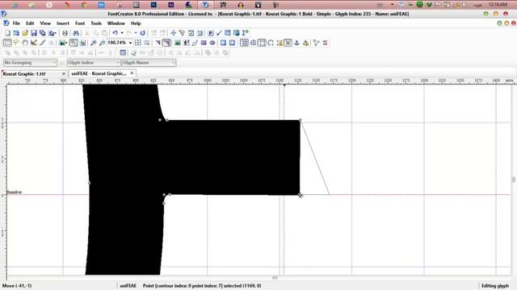The height and width of the screenshot is (290, 517).
Task: Toggle the bounding box display button
Action: pos(271,43)
